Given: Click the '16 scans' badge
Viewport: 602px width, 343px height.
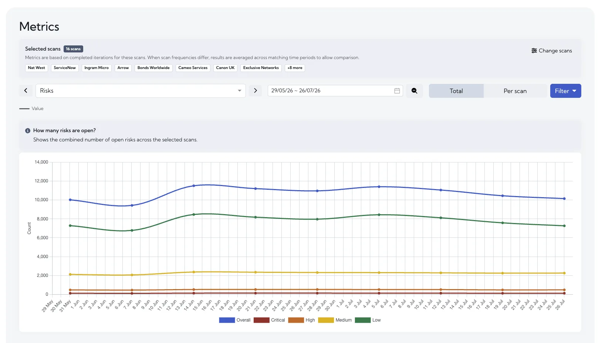Looking at the screenshot, I should pos(74,49).
